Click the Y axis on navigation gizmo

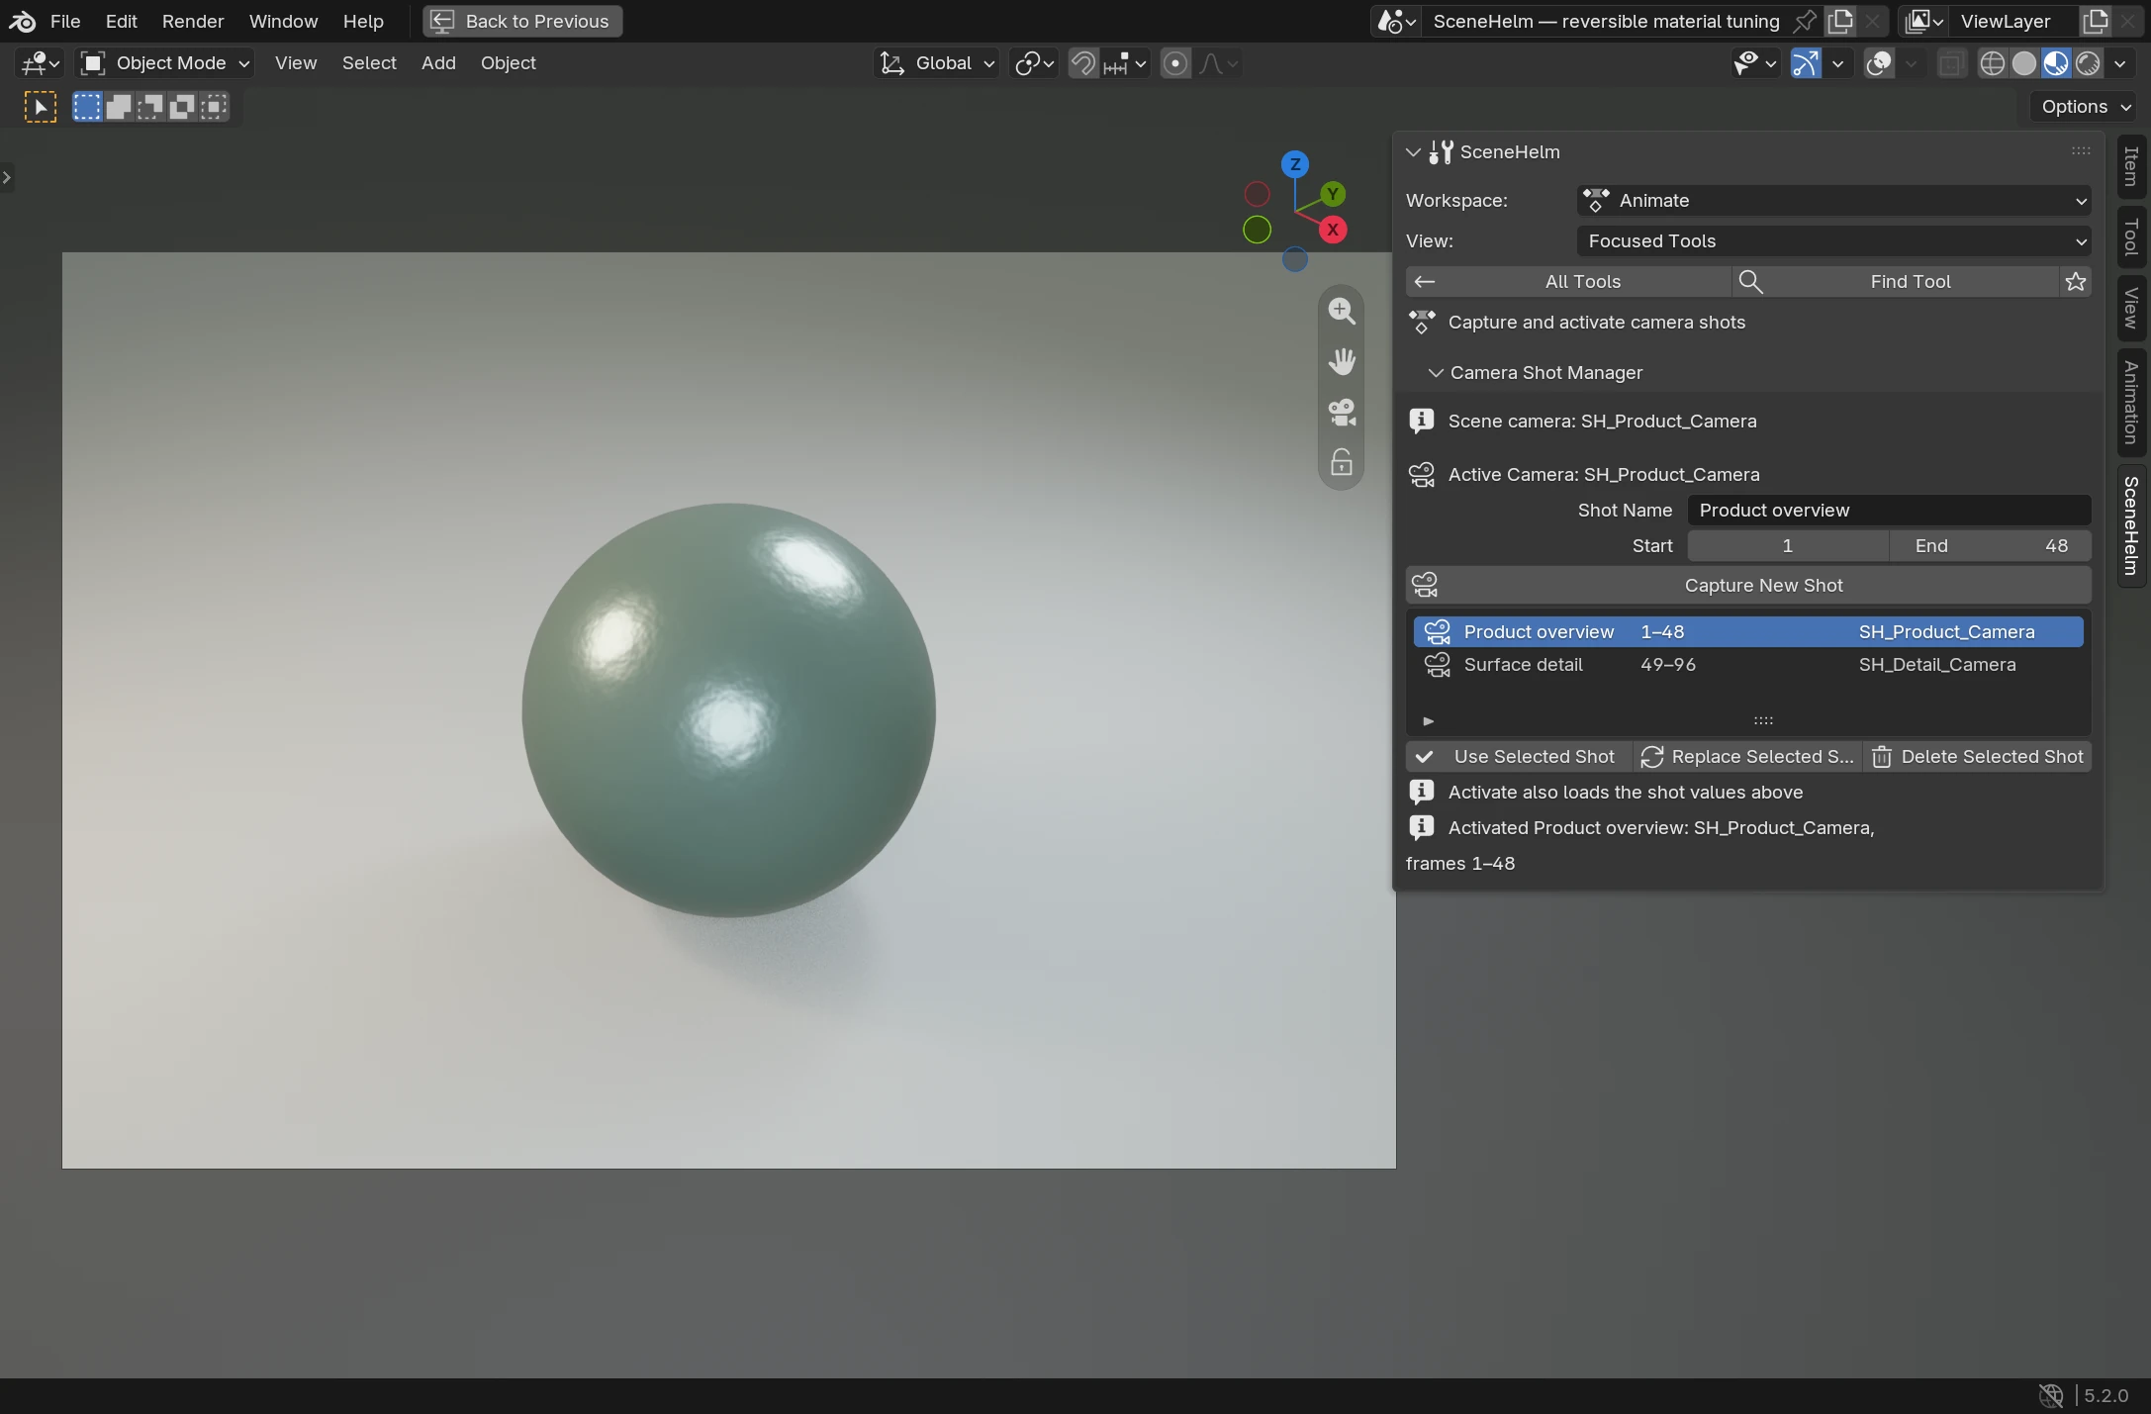[1333, 194]
